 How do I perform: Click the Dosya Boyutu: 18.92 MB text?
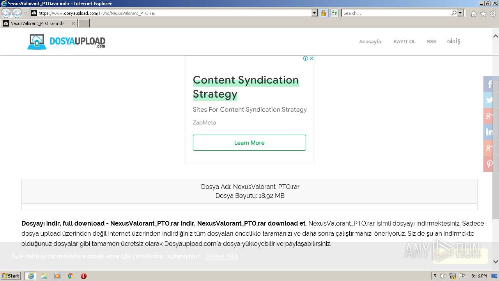point(250,196)
